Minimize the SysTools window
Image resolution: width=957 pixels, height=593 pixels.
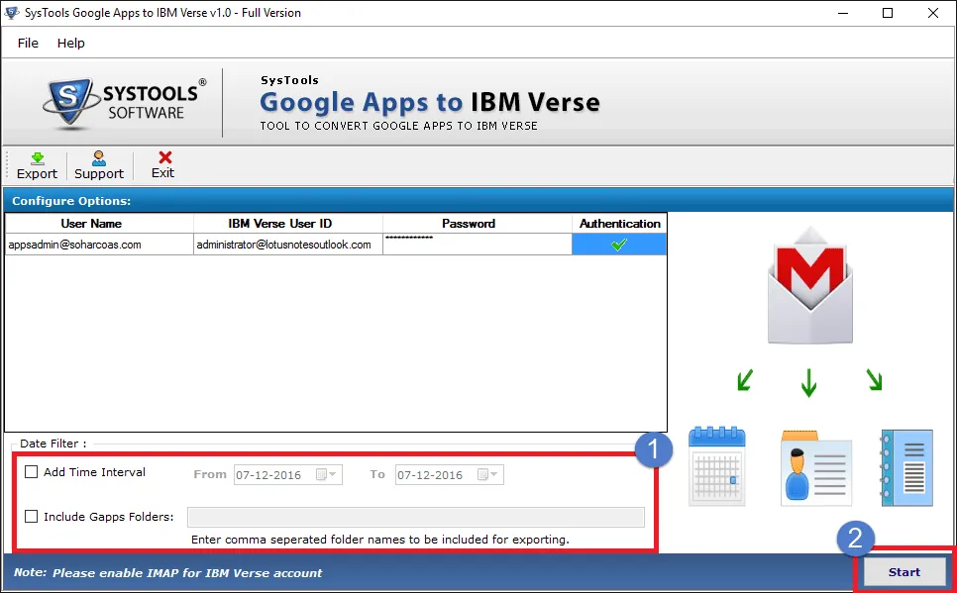click(843, 13)
